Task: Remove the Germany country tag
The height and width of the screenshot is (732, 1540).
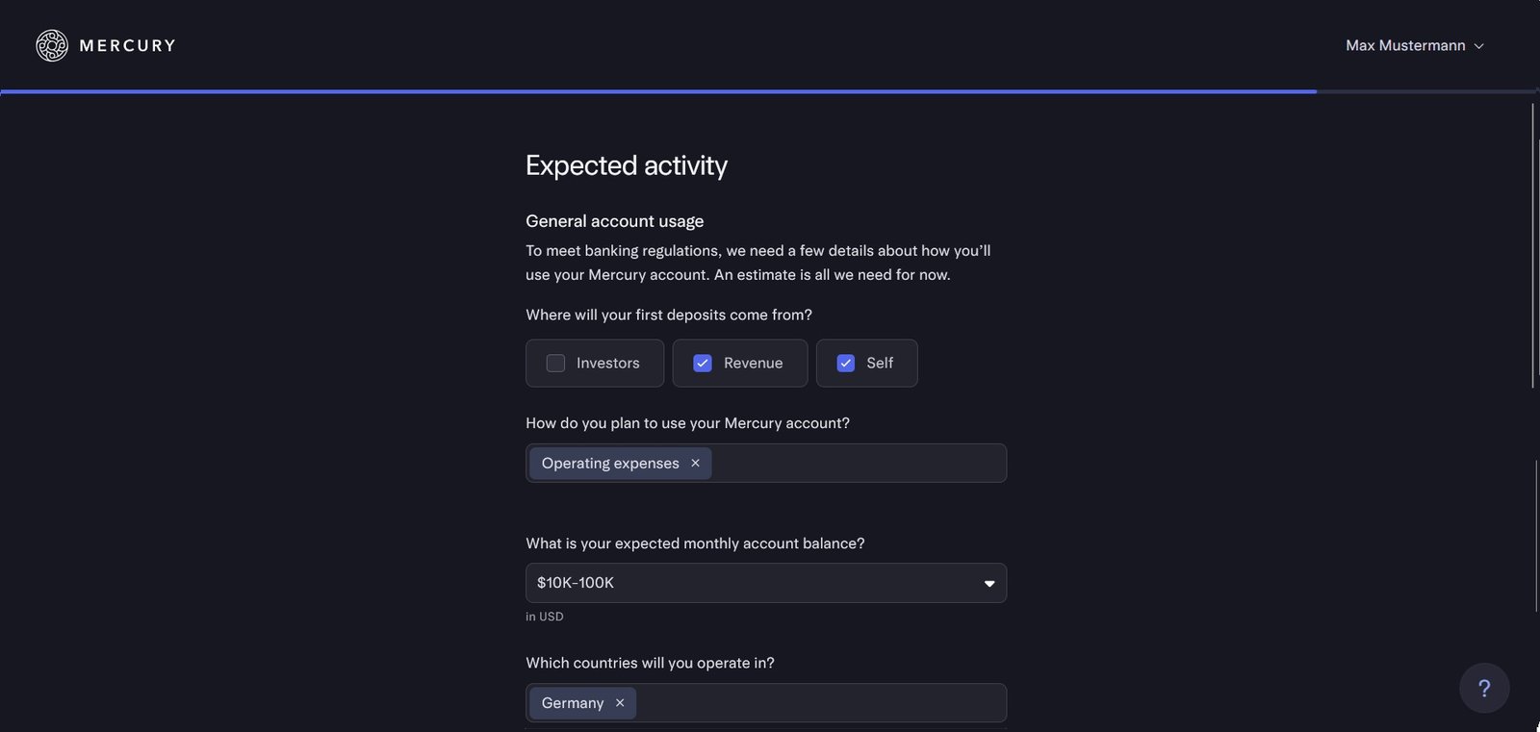Action: pyautogui.click(x=620, y=703)
